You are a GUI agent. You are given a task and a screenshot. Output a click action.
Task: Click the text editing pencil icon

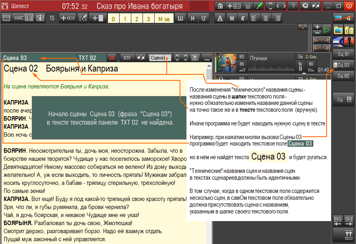tap(83, 18)
